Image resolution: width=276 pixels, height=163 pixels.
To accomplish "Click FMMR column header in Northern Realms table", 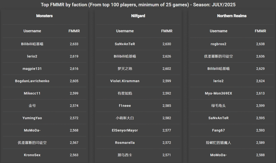I will [x=260, y=31].
